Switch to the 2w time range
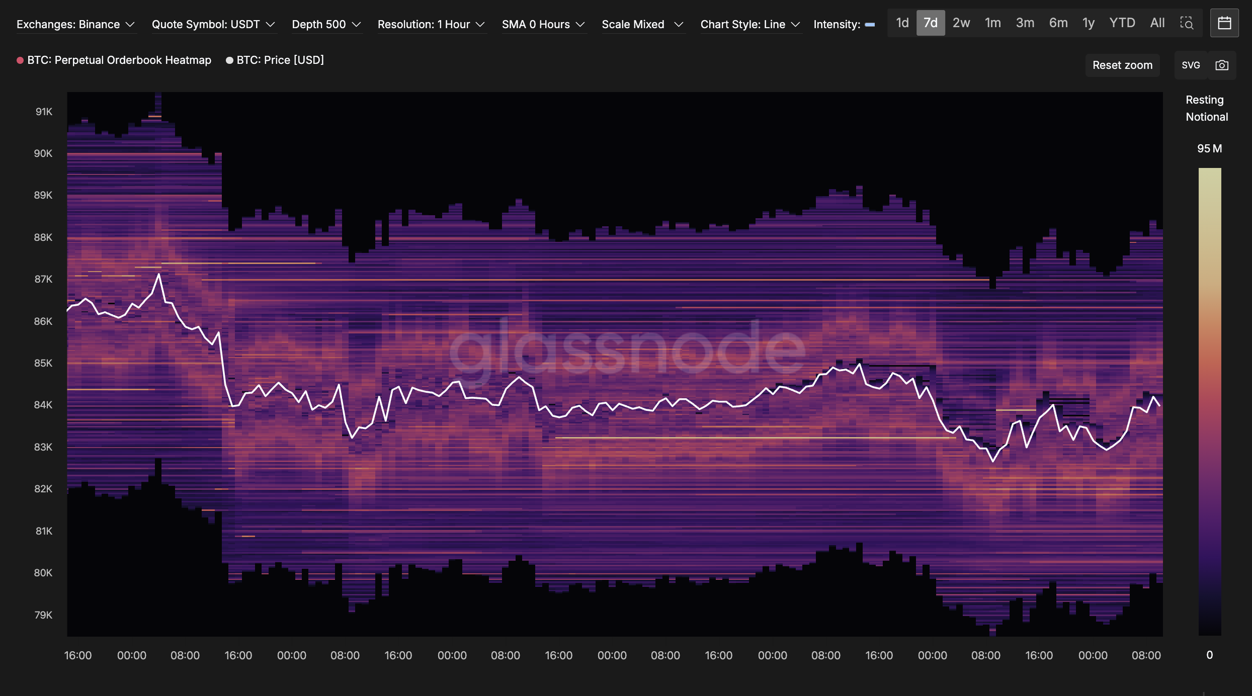 click(961, 23)
